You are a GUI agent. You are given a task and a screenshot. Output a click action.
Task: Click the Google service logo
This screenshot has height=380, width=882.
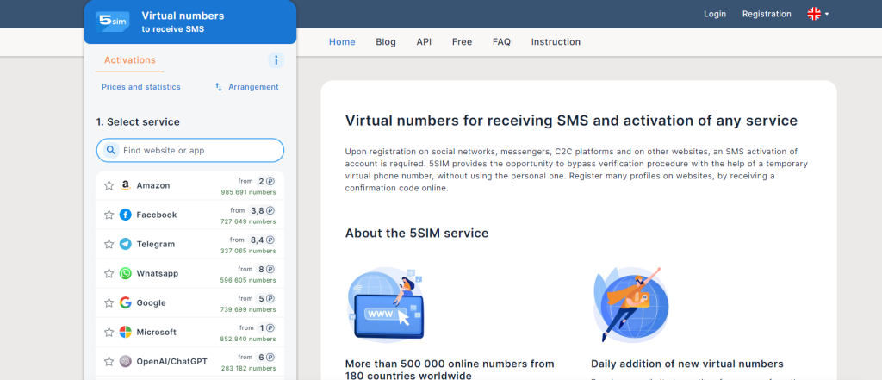pos(126,302)
